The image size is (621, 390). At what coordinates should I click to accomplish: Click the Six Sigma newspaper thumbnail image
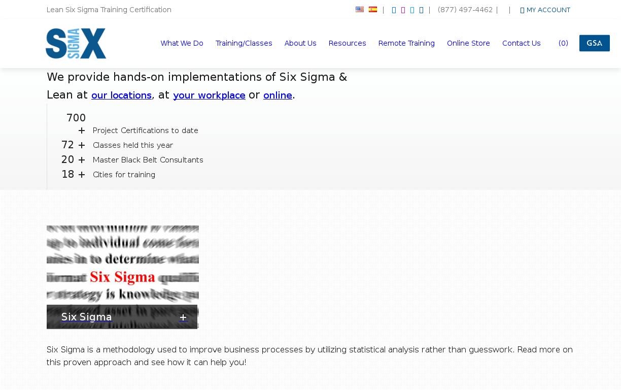click(x=123, y=264)
